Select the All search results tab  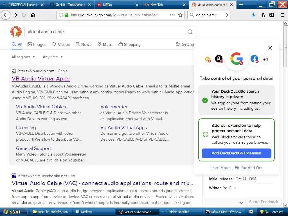[17, 44]
